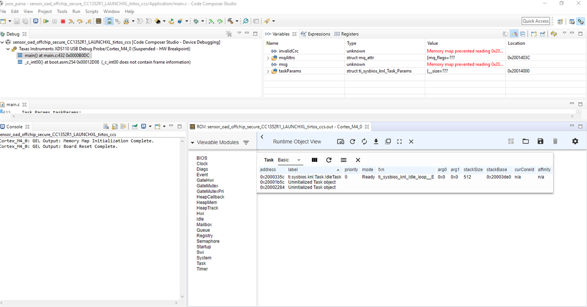Click the New project toolbar icon
Image resolution: width=587 pixels, height=307 pixels.
(x=3, y=21)
